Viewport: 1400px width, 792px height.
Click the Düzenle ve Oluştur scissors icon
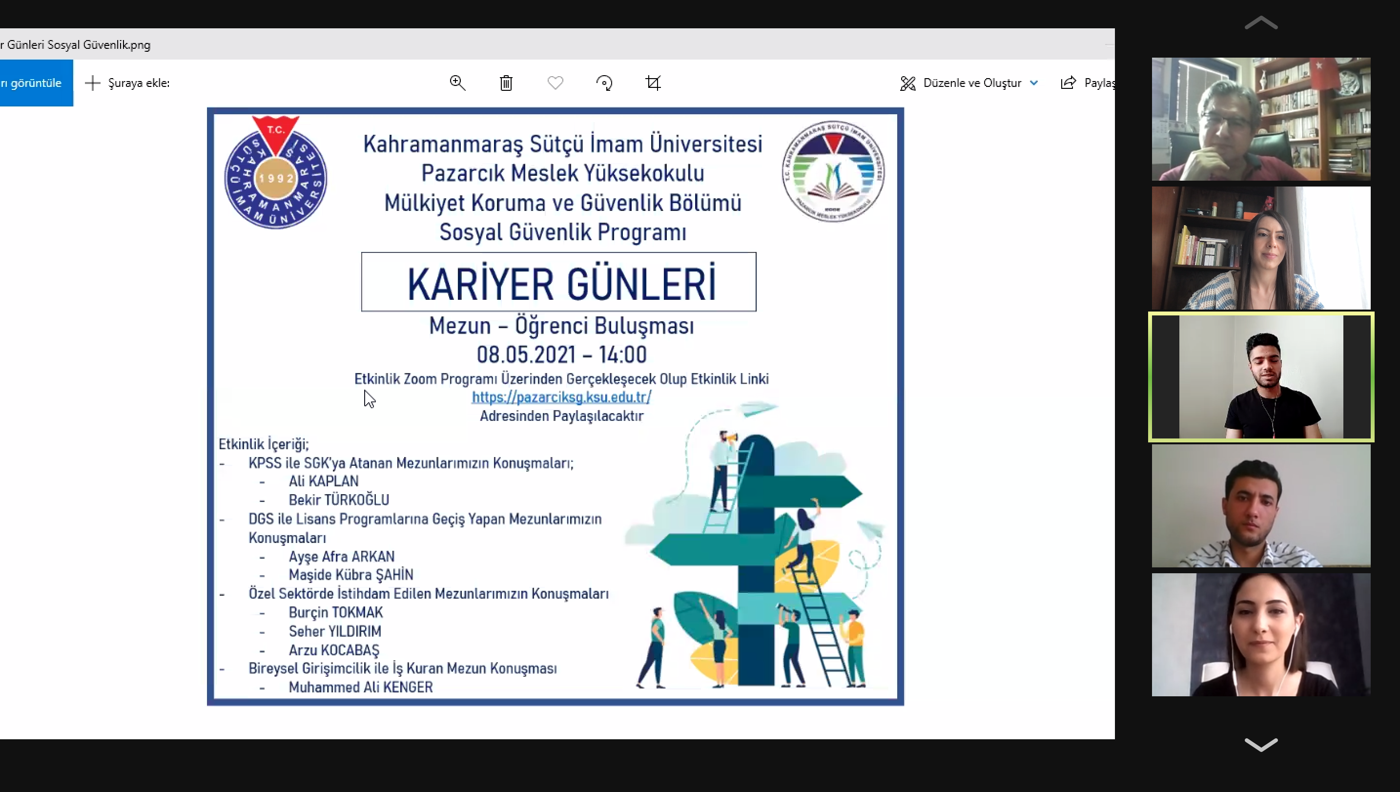coord(907,83)
